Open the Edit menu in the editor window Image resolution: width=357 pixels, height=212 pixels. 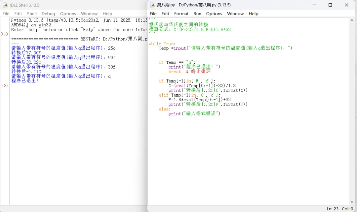pyautogui.click(x=165, y=14)
